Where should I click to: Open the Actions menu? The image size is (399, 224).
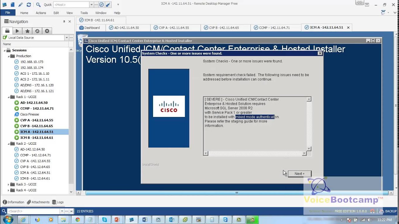(41, 13)
